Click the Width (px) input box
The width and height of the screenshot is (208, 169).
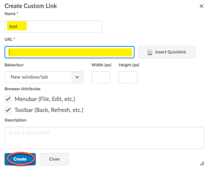tap(101, 77)
